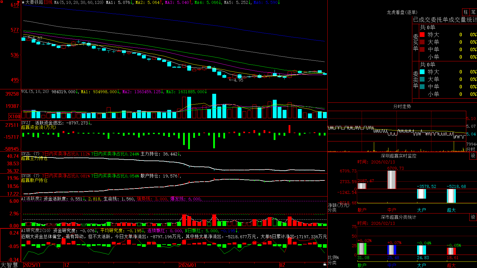
Task: Open 设 settings for 深圳超赢实时监控
Action: pyautogui.click(x=473, y=156)
